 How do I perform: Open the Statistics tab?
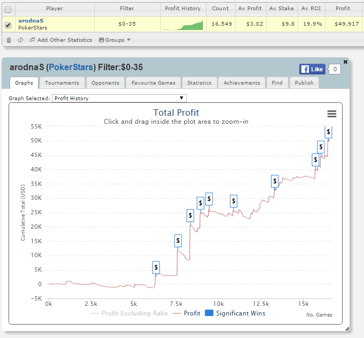coord(200,83)
